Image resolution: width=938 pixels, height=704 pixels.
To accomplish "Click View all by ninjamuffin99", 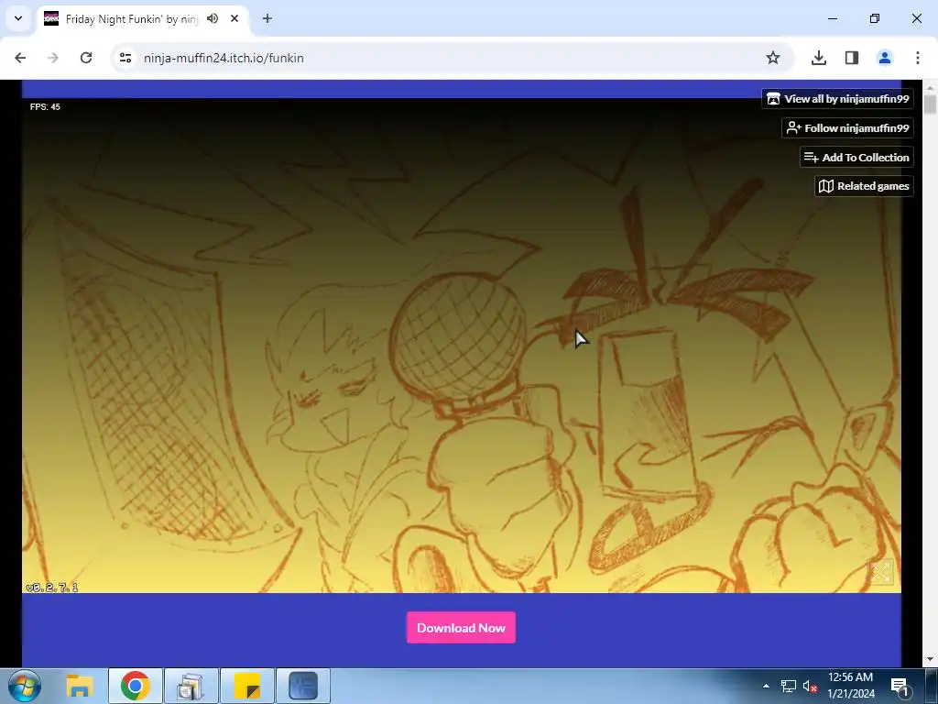I will tap(837, 99).
